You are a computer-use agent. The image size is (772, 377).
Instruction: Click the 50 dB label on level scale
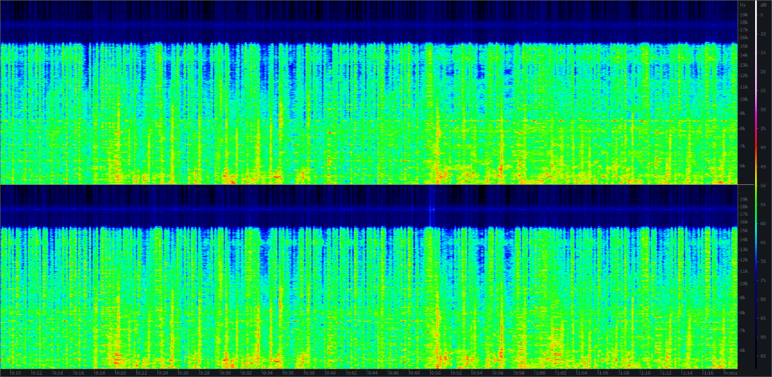[x=763, y=186]
